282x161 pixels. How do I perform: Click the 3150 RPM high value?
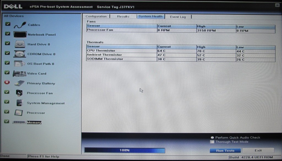206,30
